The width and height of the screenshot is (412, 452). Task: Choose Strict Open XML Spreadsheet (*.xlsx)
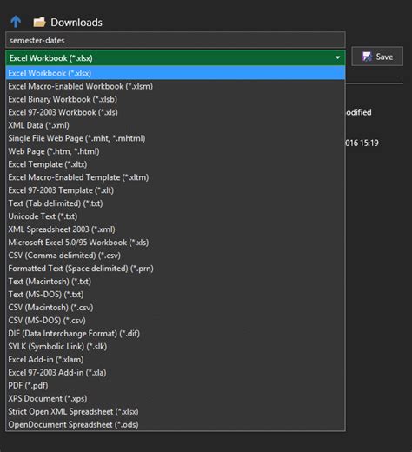point(176,412)
